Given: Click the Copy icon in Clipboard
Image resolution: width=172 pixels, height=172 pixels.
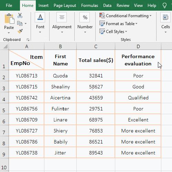Looking at the screenshot, I should [x=20, y=23].
